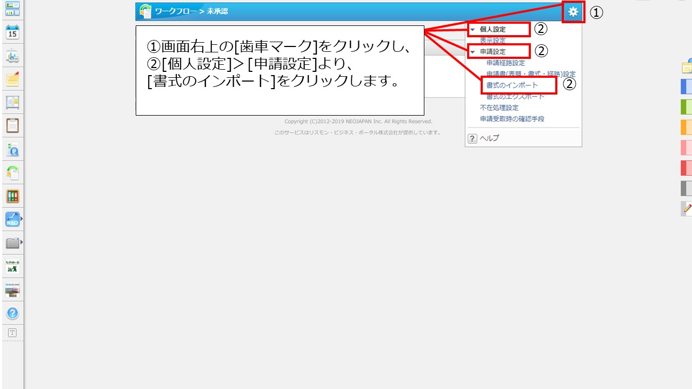This screenshot has height=389, width=692.
Task: Choose 書式のインポート from the menu
Action: [x=512, y=85]
